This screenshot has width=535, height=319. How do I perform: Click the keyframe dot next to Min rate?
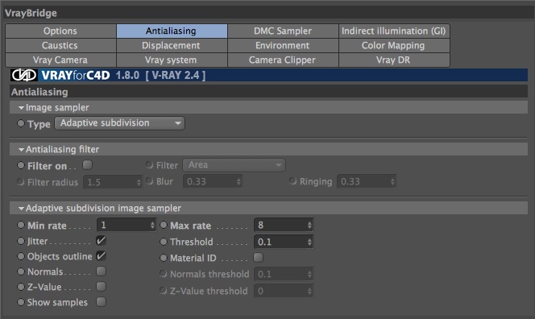[21, 225]
